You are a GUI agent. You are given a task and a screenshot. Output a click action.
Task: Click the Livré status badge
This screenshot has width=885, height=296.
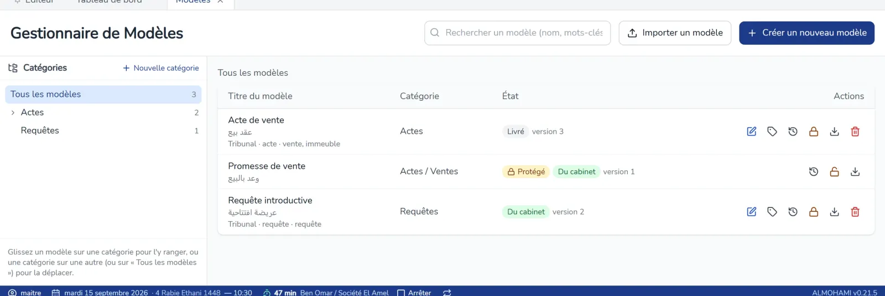(516, 132)
